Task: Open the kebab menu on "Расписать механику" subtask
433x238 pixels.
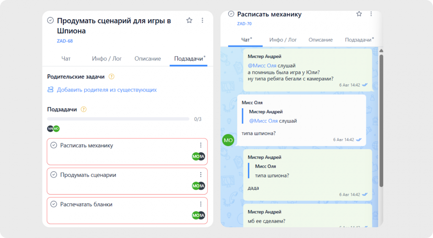Action: 200,145
